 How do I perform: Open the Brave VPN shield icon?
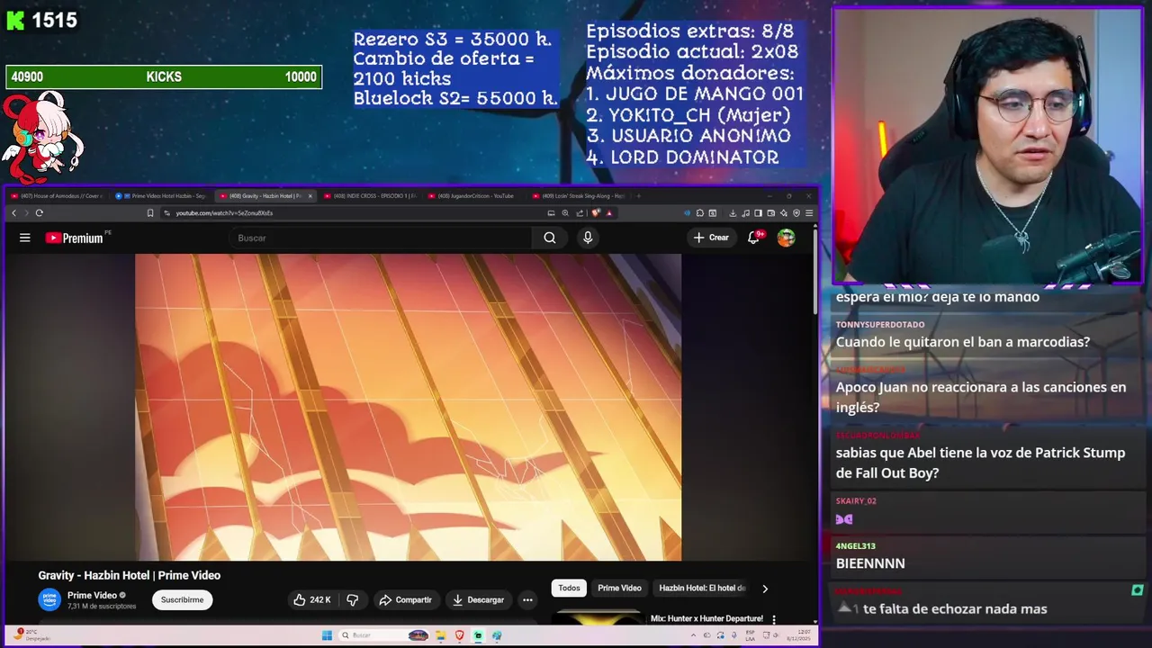click(796, 213)
